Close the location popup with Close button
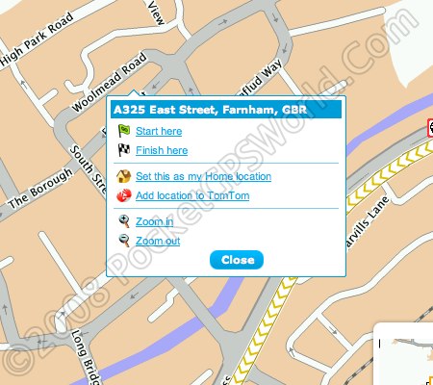 [x=237, y=260]
